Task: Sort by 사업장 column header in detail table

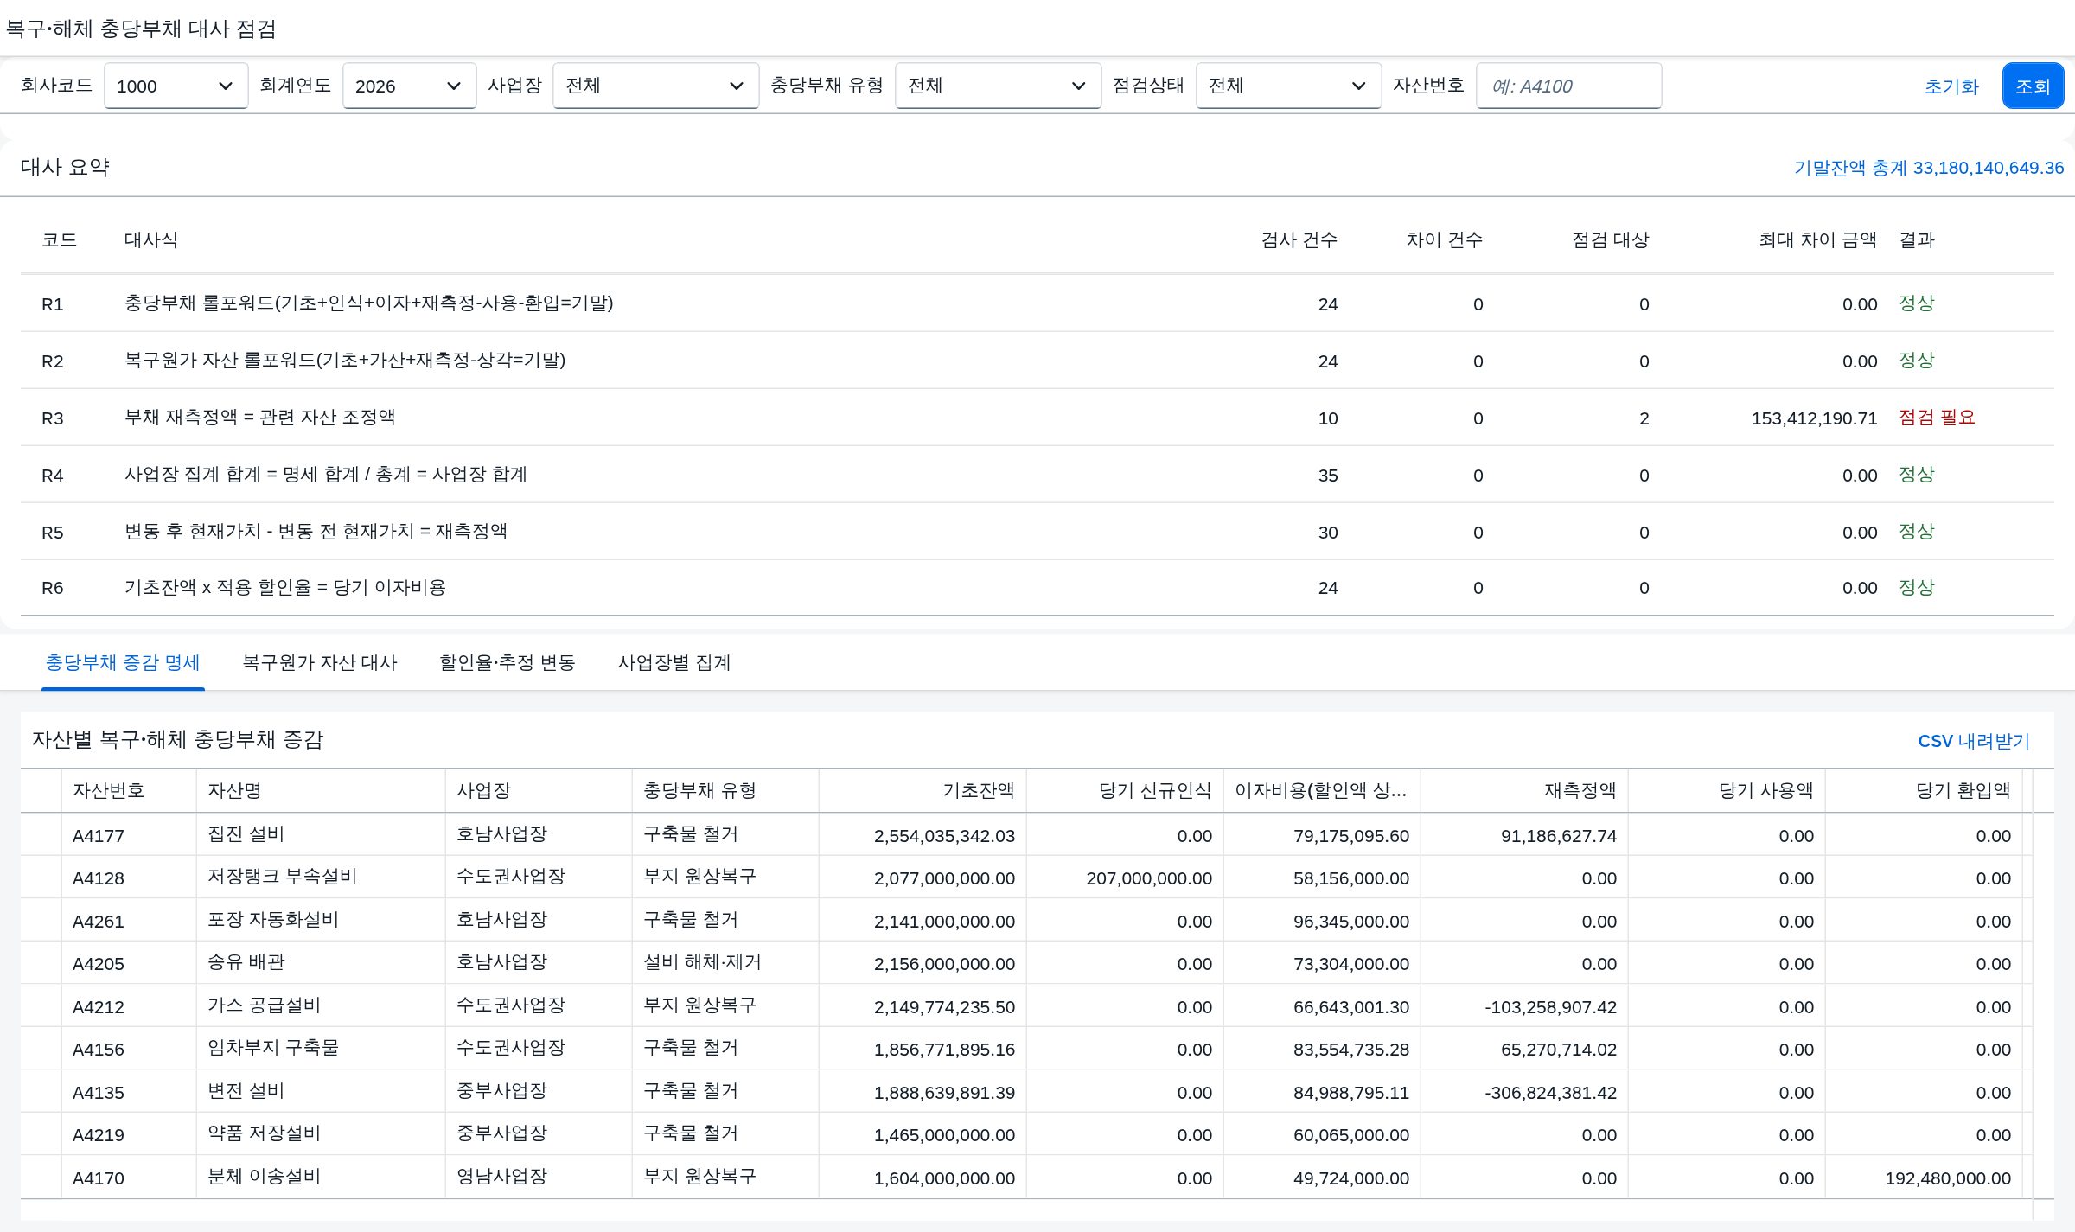Action: pyautogui.click(x=539, y=790)
